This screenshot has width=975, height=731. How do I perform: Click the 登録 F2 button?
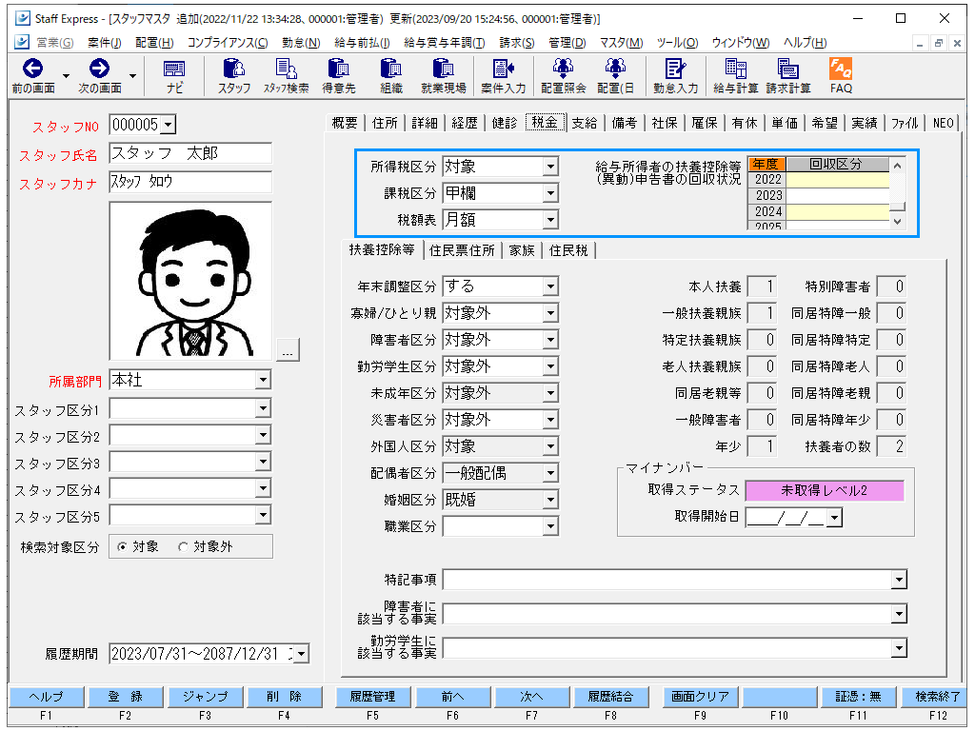click(x=126, y=697)
